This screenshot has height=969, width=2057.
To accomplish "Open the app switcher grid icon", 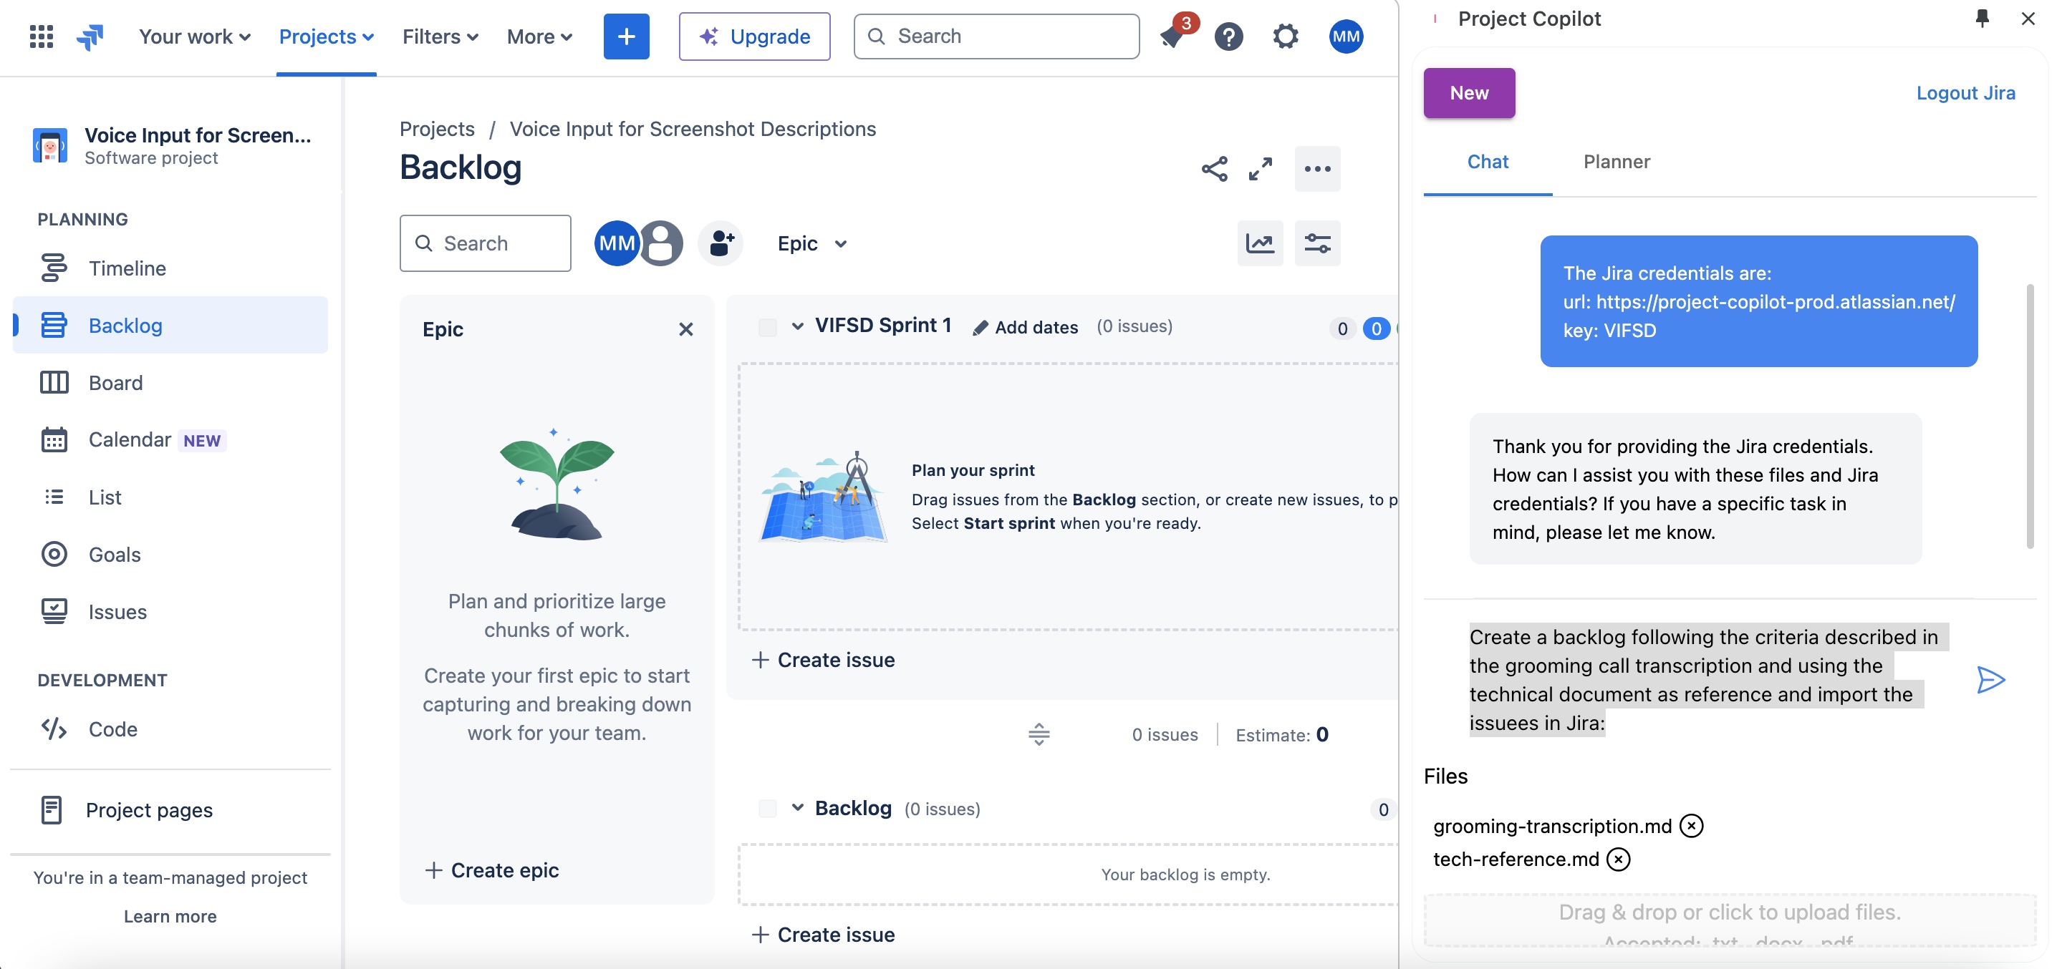I will 41,36.
